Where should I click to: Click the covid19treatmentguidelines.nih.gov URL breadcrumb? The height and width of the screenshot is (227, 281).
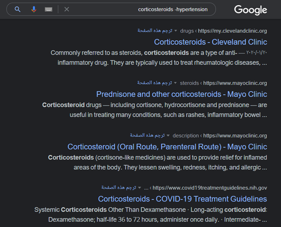[x=210, y=188]
